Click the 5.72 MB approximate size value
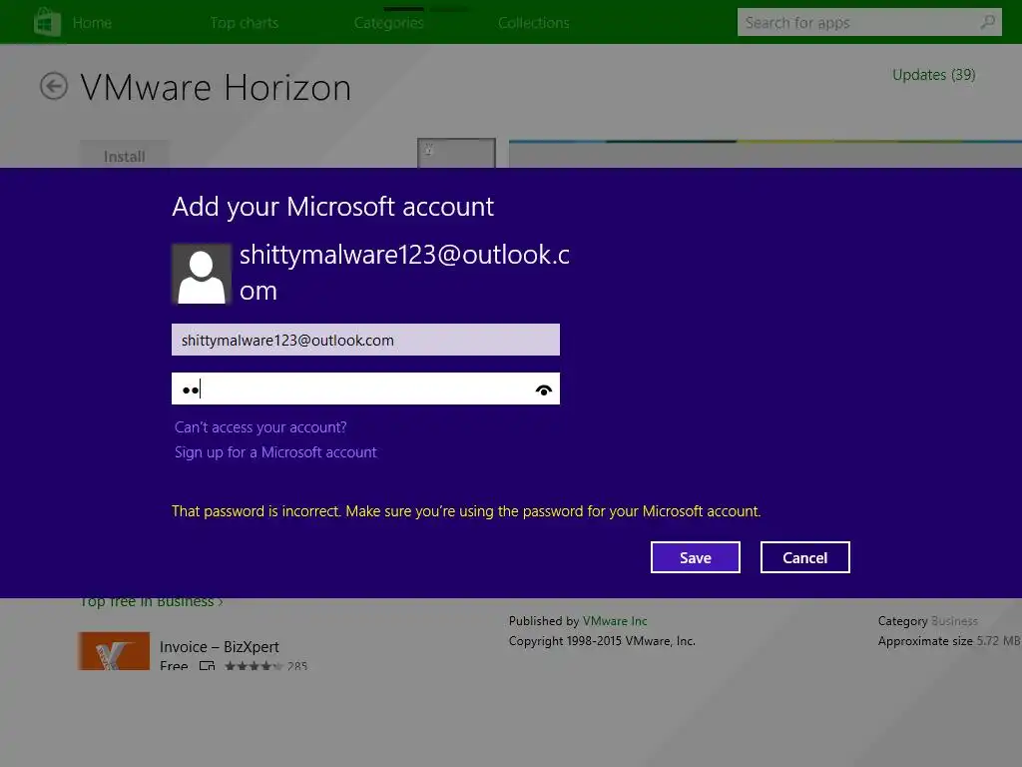The height and width of the screenshot is (767, 1022). point(998,641)
